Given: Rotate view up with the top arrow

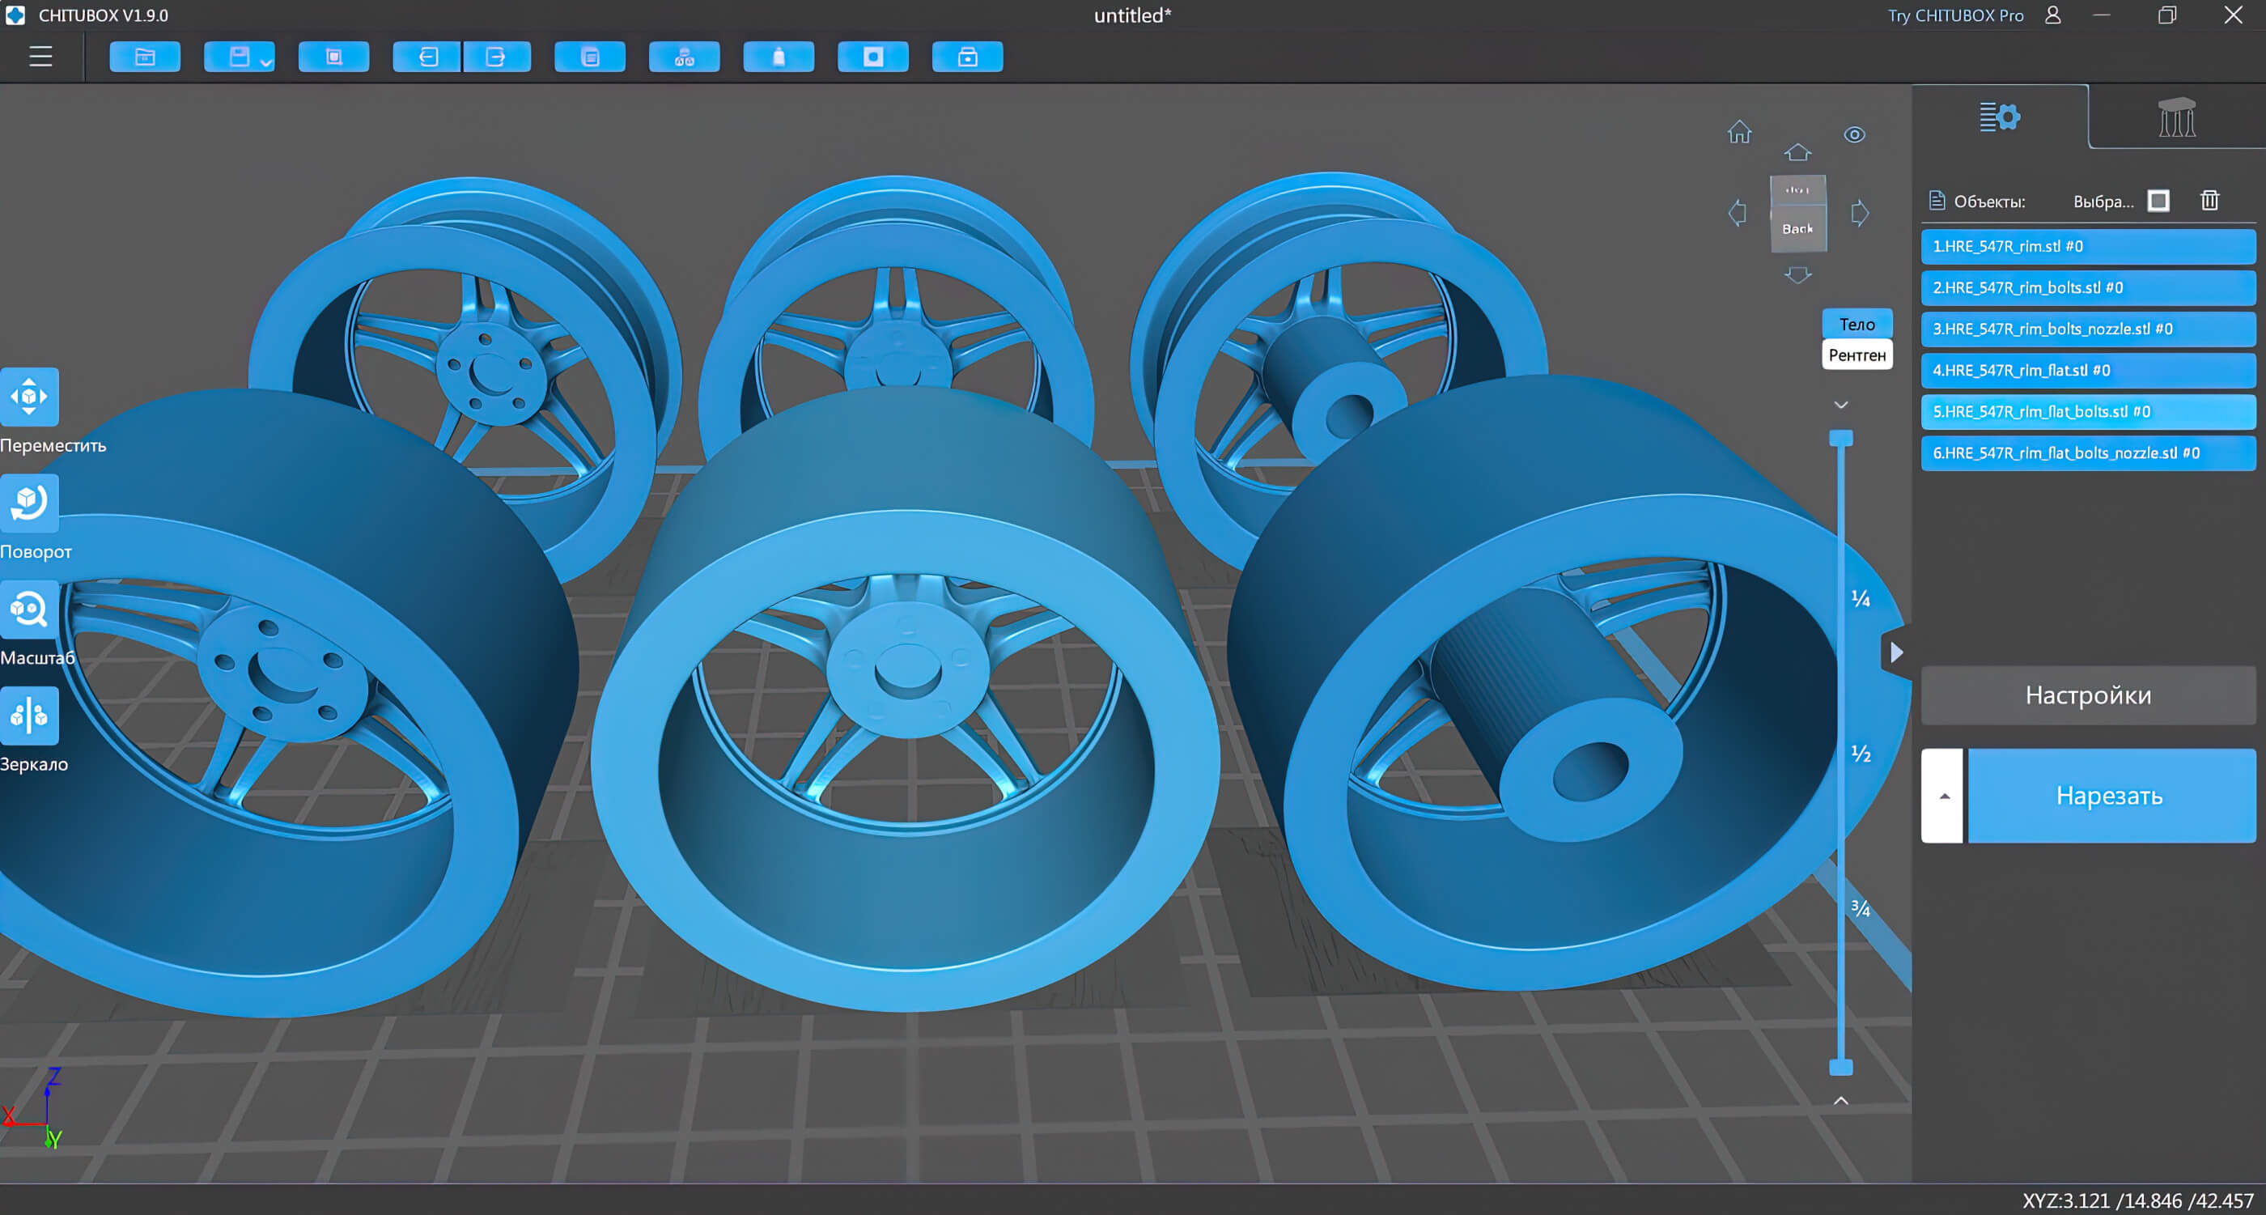Looking at the screenshot, I should tap(1797, 152).
